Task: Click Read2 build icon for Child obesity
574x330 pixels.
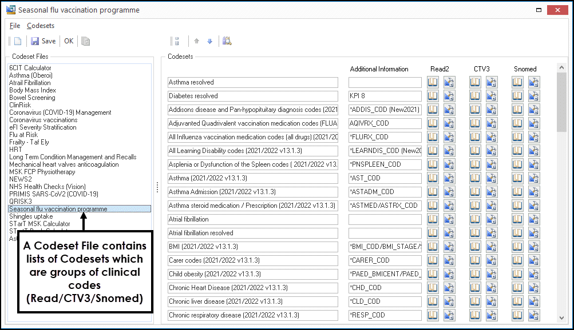Action: pos(449,274)
